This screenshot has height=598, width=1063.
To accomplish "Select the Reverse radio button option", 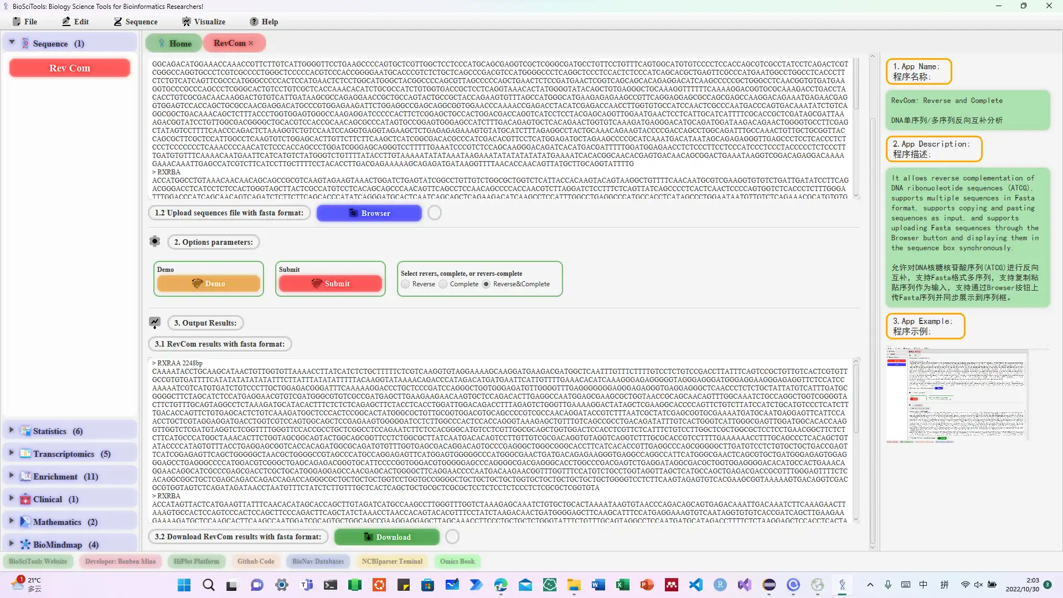I will [406, 284].
